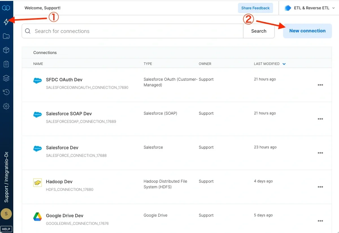The height and width of the screenshot is (233, 339).
Task: Click the Salesforce (SOAP) type cell
Action: coord(160,113)
